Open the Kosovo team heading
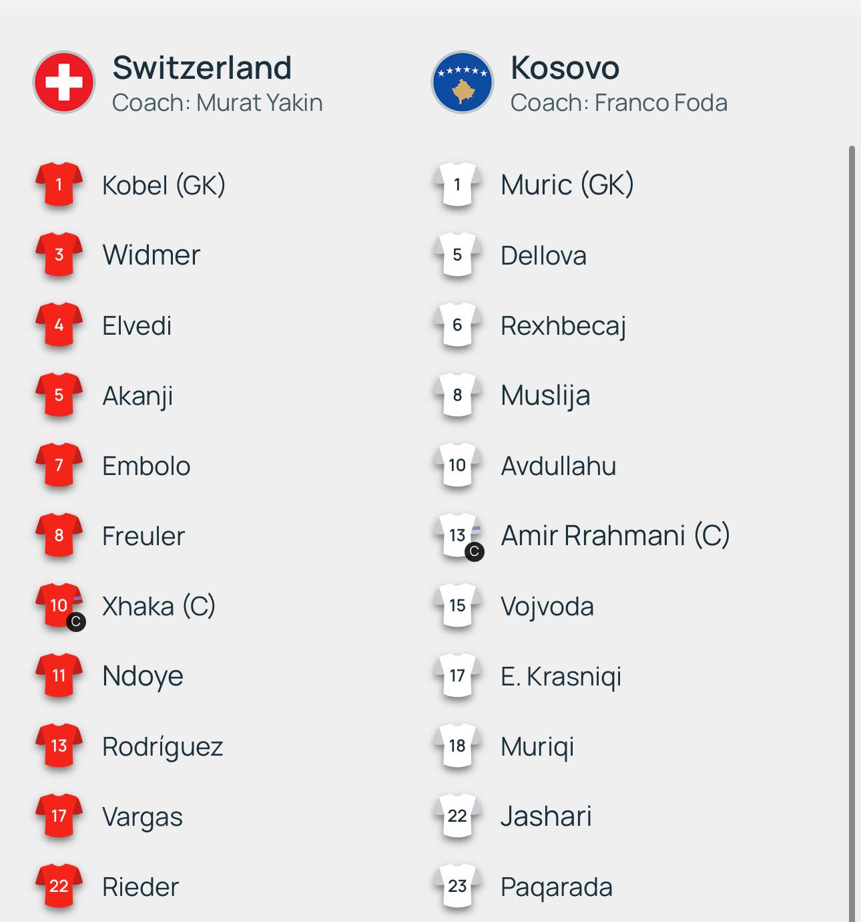 click(565, 67)
